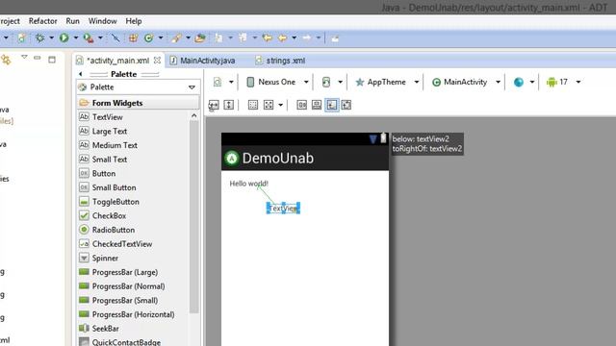This screenshot has width=616, height=346.
Task: Click the configuration file icon in layout toolbar
Action: click(218, 82)
